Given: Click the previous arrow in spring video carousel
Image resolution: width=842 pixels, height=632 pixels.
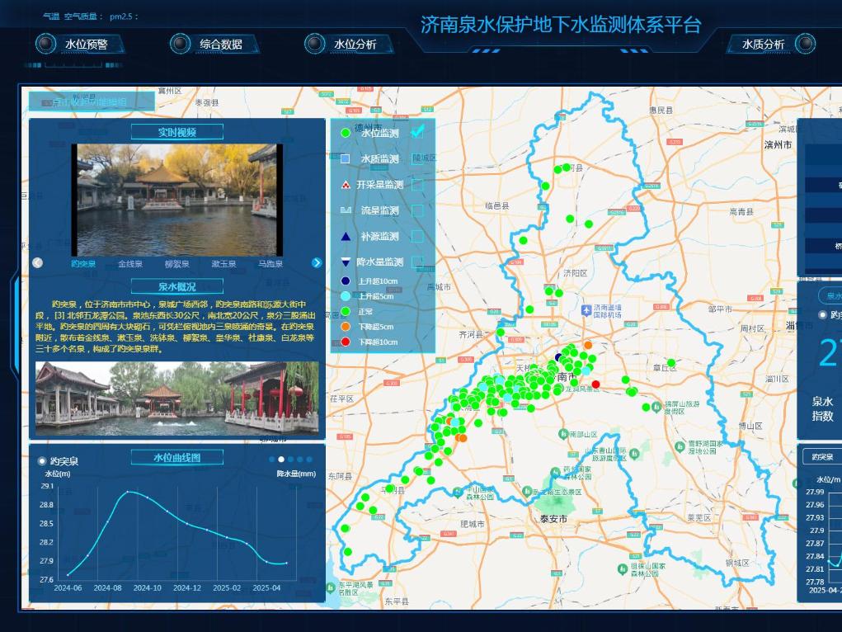Looking at the screenshot, I should (37, 263).
